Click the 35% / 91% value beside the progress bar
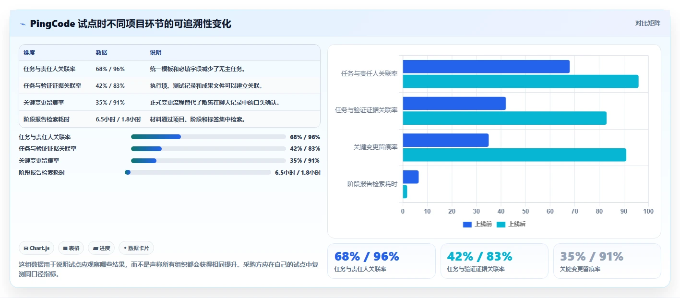 (305, 161)
